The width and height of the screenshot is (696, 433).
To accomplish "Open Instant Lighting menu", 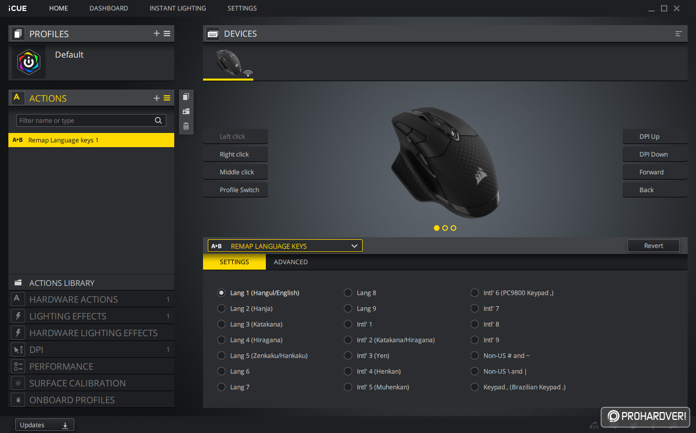I will pyautogui.click(x=177, y=8).
